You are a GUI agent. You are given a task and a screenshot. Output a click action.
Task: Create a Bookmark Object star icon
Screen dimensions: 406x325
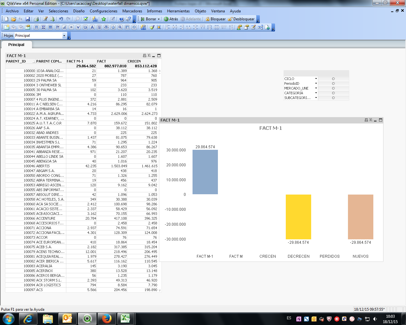coord(113,27)
